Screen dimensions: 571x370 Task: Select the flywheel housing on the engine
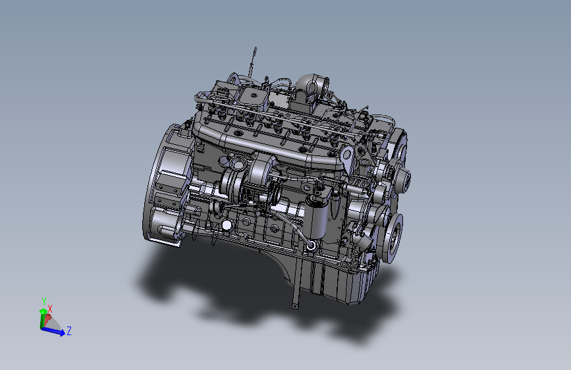[168, 186]
